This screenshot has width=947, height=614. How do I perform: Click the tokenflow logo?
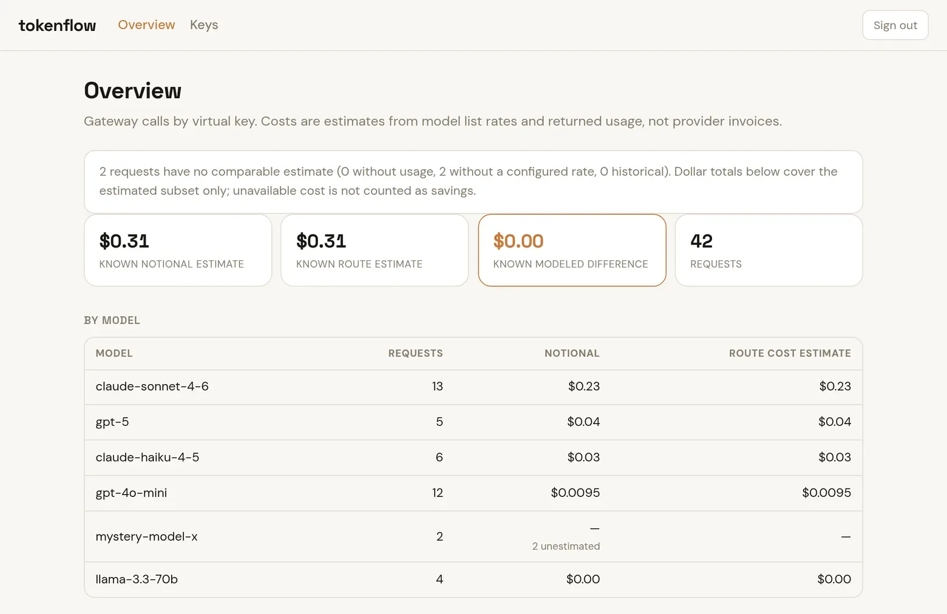57,25
